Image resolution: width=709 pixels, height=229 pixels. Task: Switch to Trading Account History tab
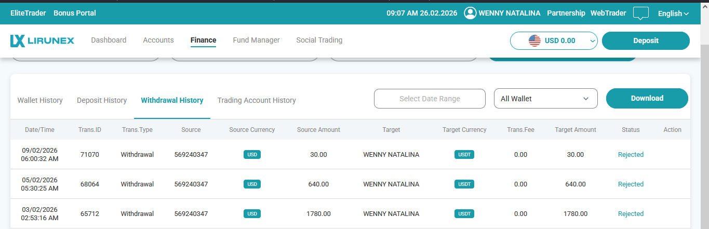(x=257, y=100)
